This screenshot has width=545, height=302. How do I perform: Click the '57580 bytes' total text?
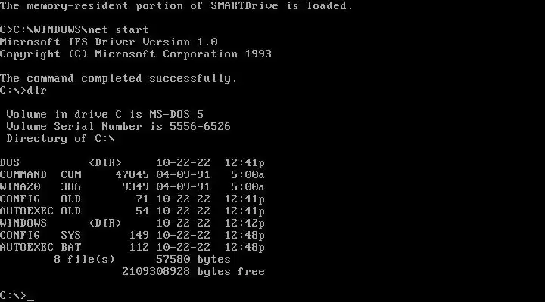193,260
